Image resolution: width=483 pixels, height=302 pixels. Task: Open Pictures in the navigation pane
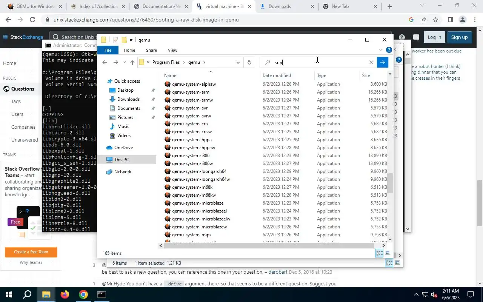(x=125, y=117)
